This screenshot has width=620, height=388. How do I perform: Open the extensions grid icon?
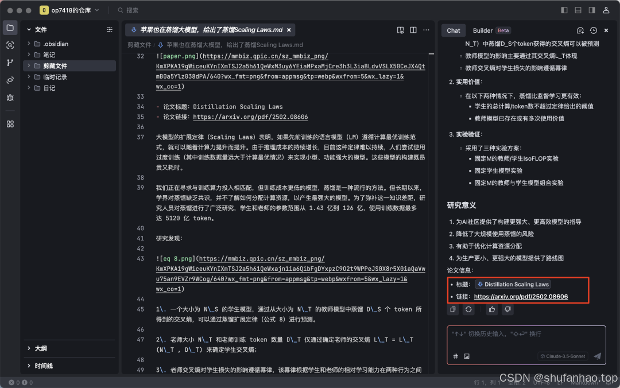click(10, 124)
